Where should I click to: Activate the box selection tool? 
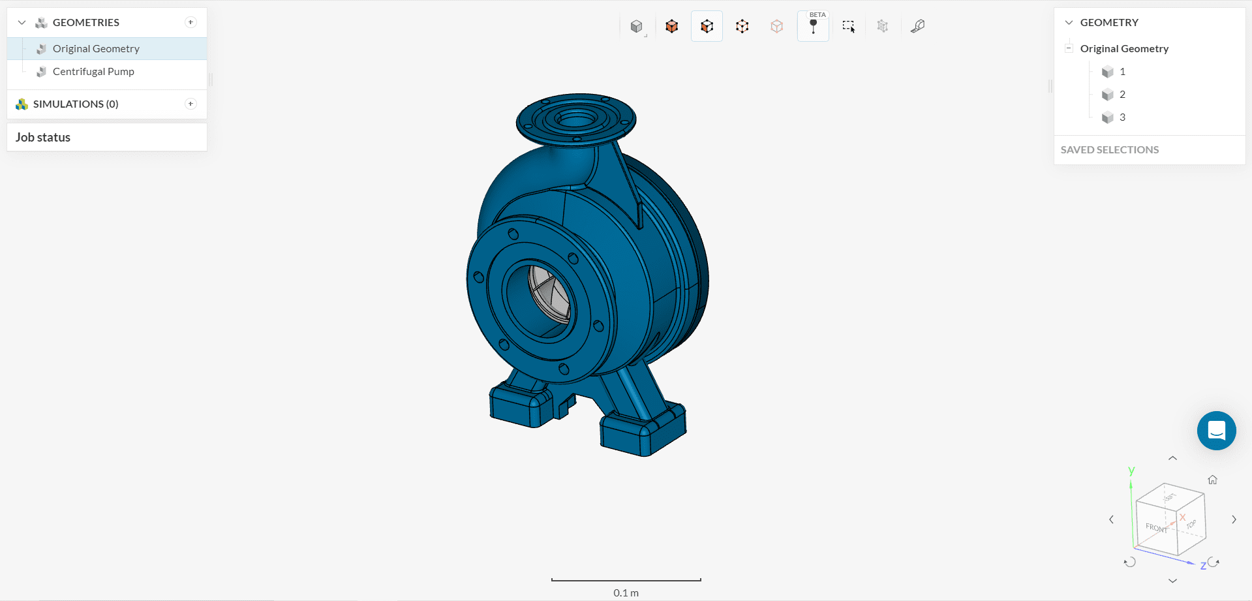tap(848, 27)
